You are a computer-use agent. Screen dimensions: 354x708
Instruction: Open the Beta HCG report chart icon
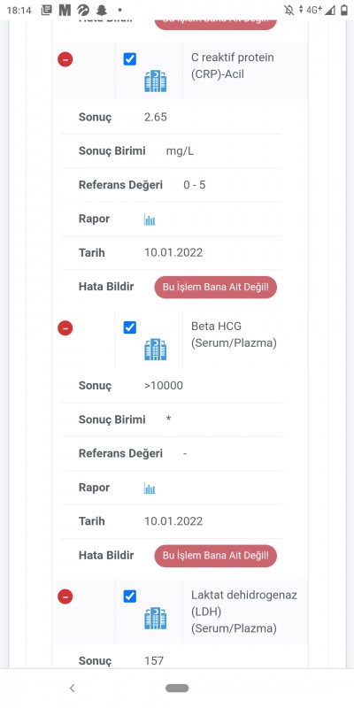tap(150, 489)
